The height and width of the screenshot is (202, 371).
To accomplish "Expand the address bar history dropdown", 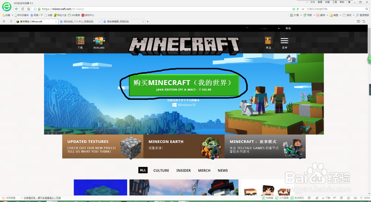I will (x=303, y=9).
